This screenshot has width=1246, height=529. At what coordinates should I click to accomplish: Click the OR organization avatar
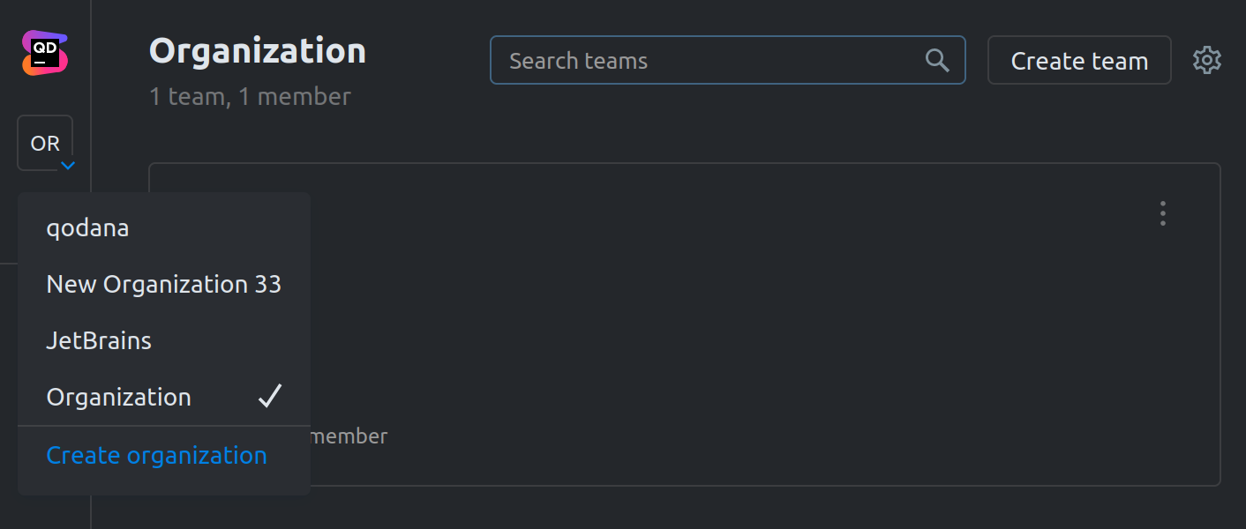[45, 143]
